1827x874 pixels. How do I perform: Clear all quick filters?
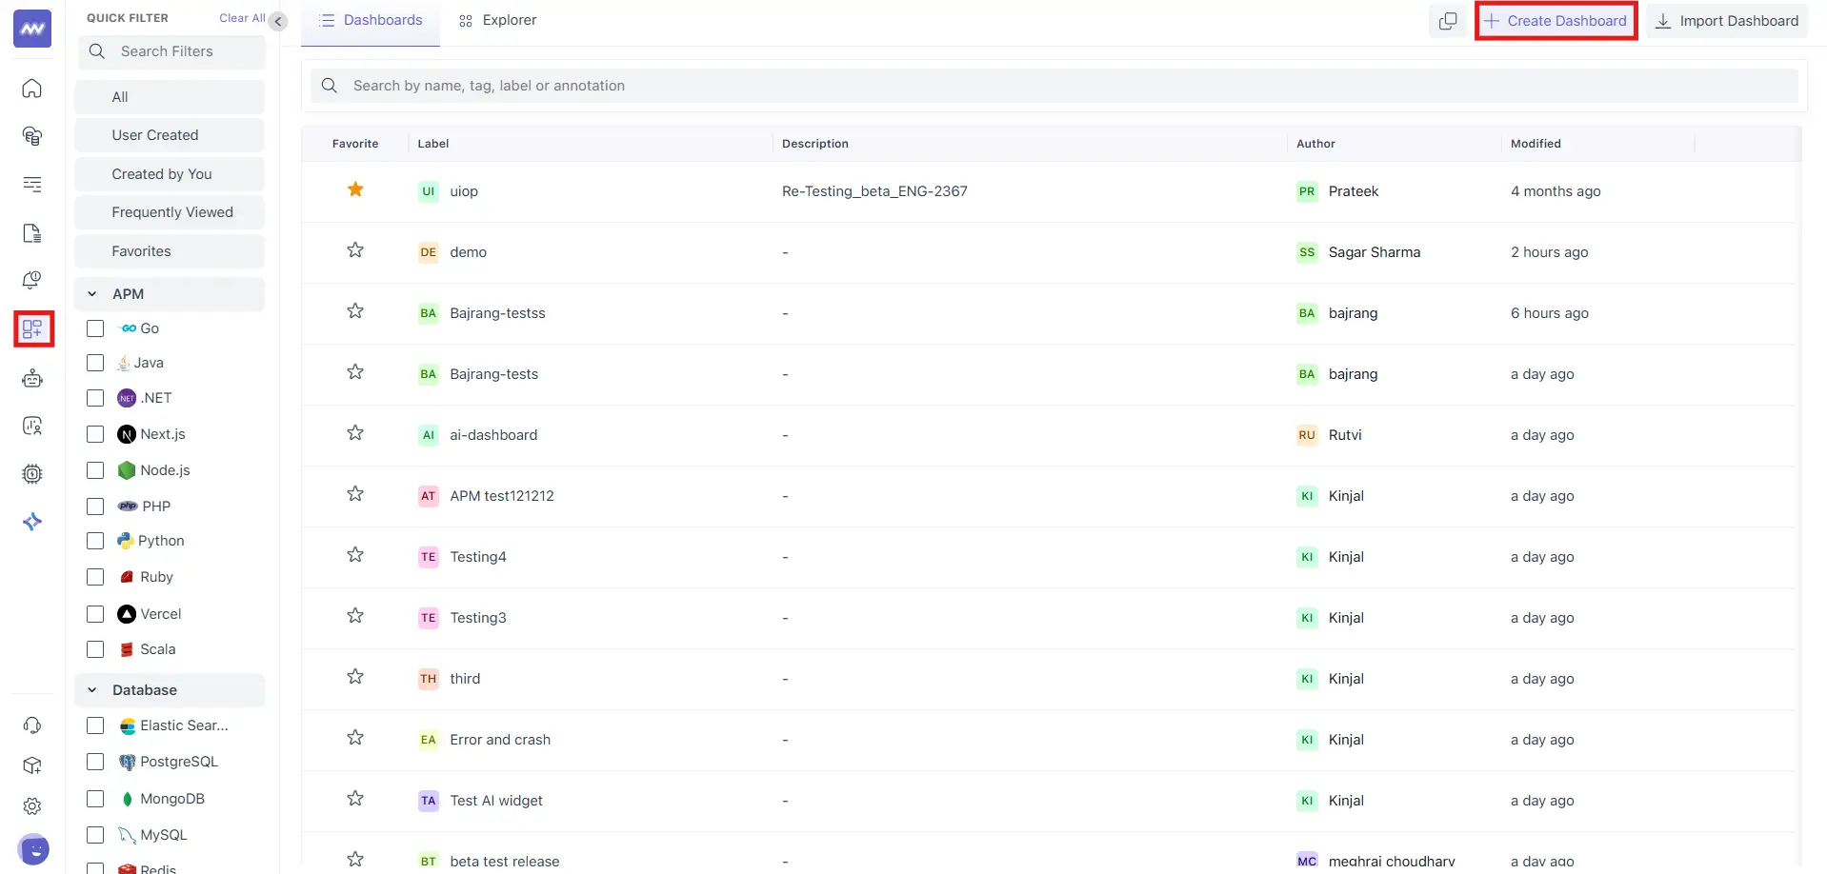pos(241,18)
